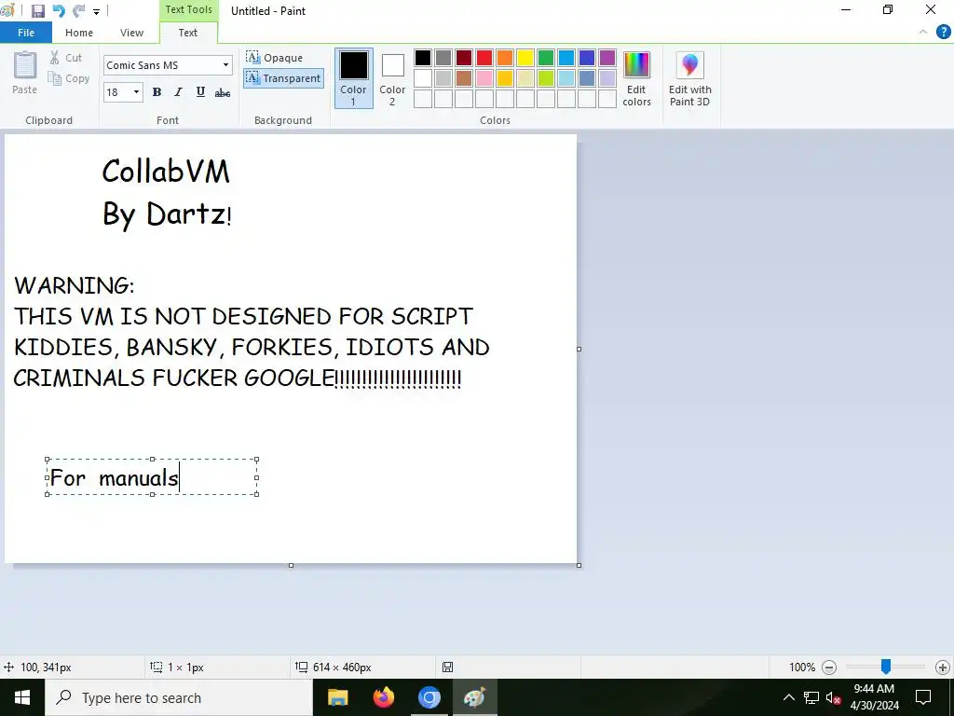Pick the purple color swatch
Screen dimensions: 954x716
(x=607, y=58)
